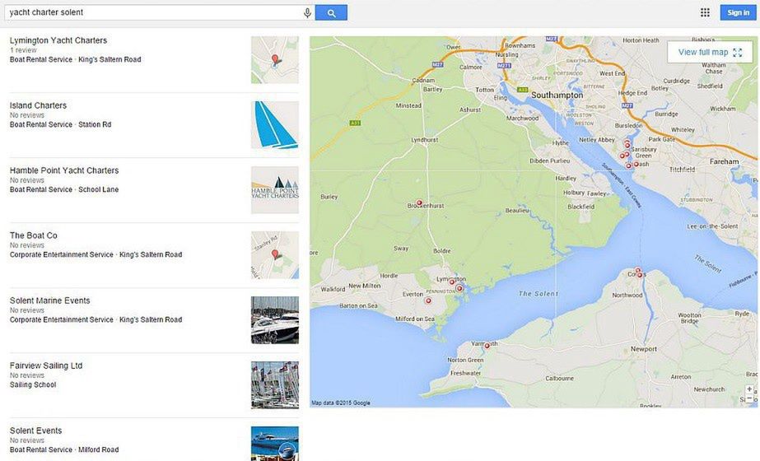Click the Hamble Point Yacht Charters logo thumbnail
Viewport: 760px width, 461px height.
point(275,190)
